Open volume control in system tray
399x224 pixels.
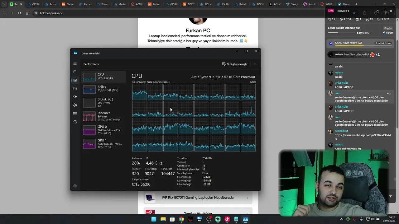click(373, 219)
